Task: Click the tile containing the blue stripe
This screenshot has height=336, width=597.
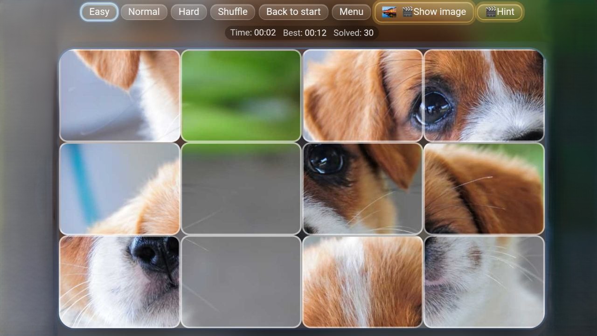Action: [119, 188]
